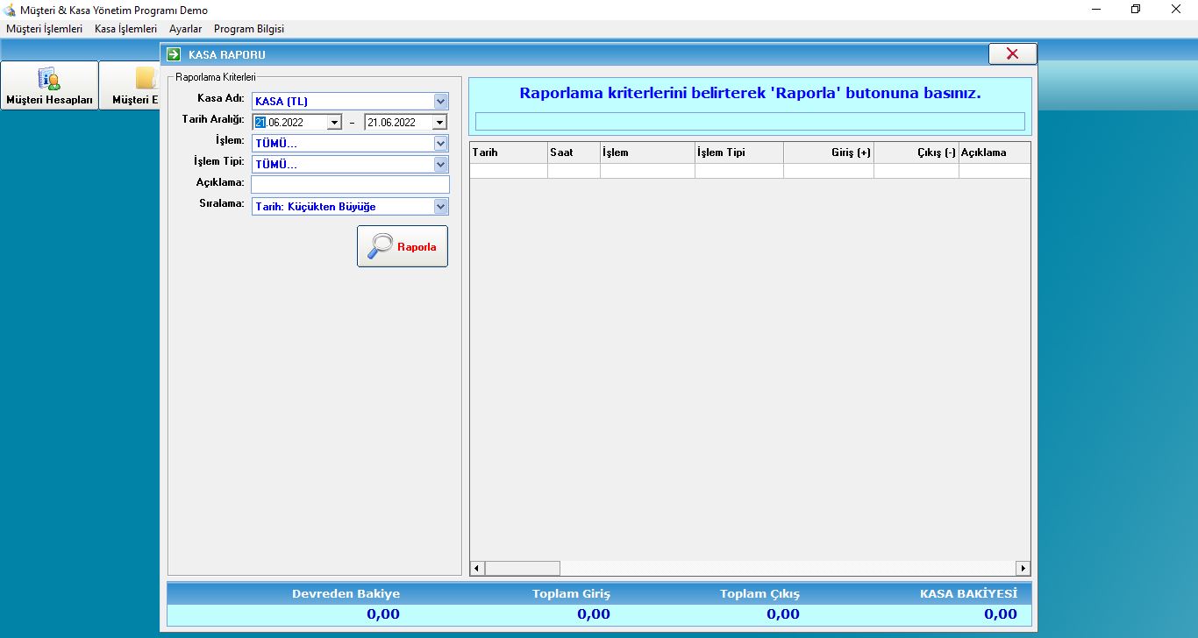Click the İşlem Tipi column header in grid
This screenshot has width=1198, height=638.
click(739, 152)
